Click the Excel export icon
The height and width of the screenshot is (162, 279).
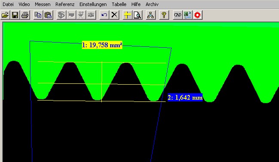(188, 15)
